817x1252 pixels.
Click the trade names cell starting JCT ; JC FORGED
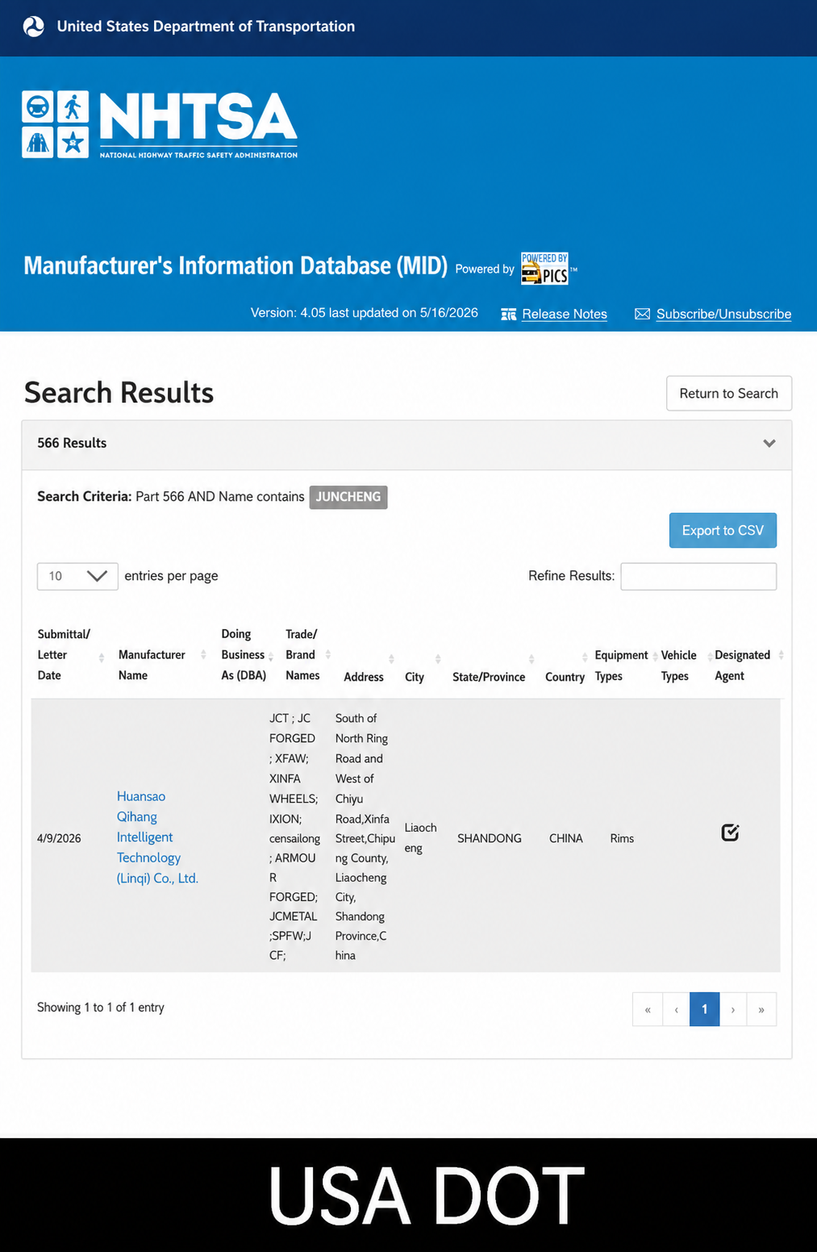click(294, 837)
